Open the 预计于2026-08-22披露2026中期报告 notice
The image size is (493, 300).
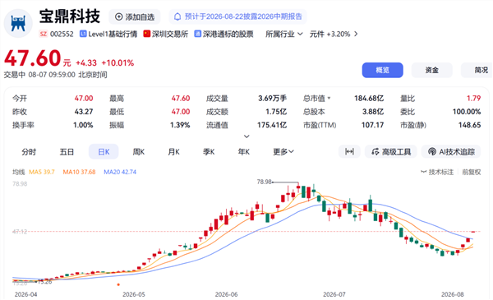237,16
